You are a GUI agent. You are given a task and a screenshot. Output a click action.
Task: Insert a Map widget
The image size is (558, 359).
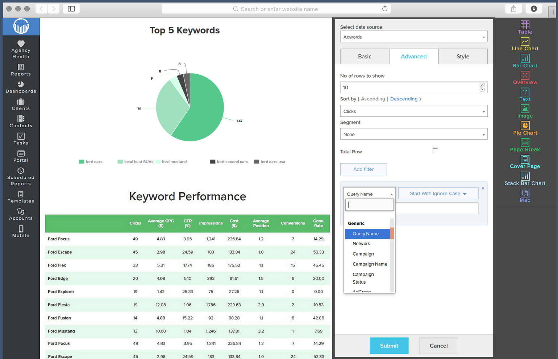pos(525,195)
